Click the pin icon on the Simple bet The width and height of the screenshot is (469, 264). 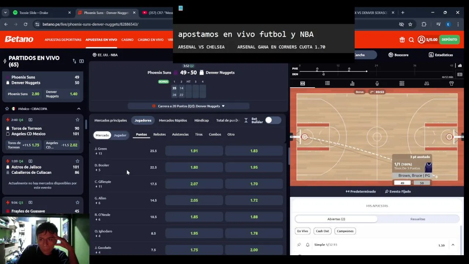click(x=299, y=245)
